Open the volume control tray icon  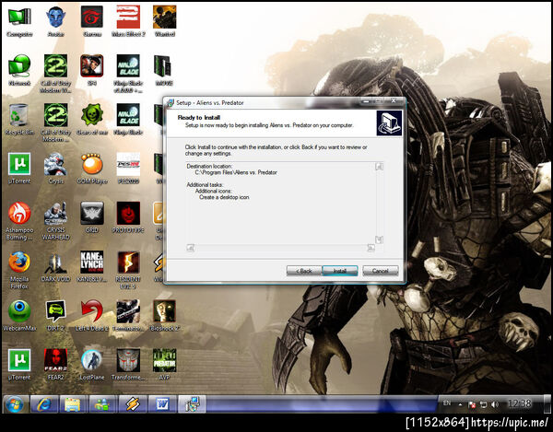[x=495, y=404]
